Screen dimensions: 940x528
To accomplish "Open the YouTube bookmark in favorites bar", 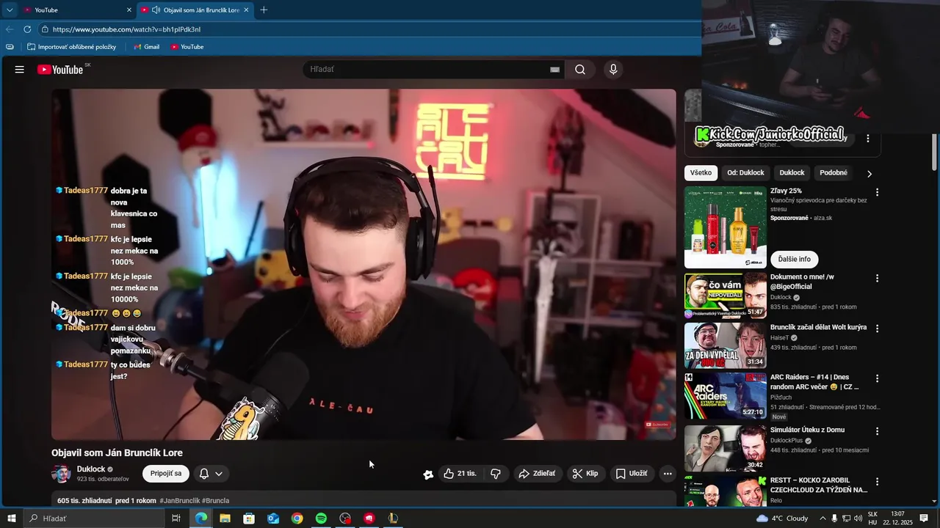I will click(x=187, y=47).
